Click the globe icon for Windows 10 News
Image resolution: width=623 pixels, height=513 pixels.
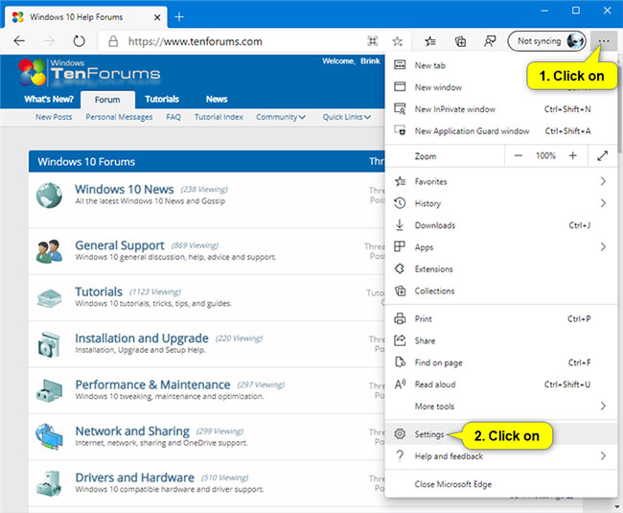[49, 195]
